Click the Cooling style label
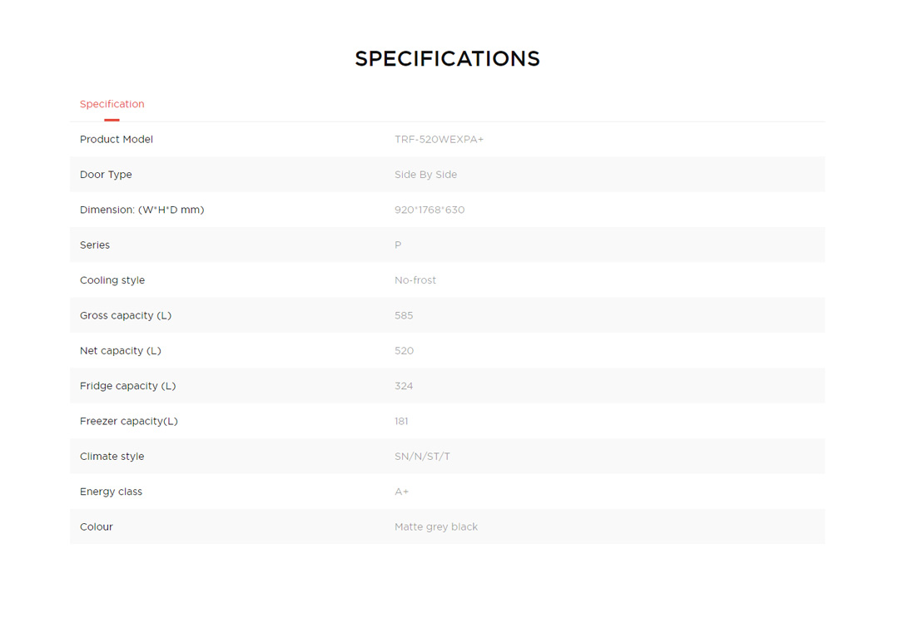 click(x=112, y=280)
